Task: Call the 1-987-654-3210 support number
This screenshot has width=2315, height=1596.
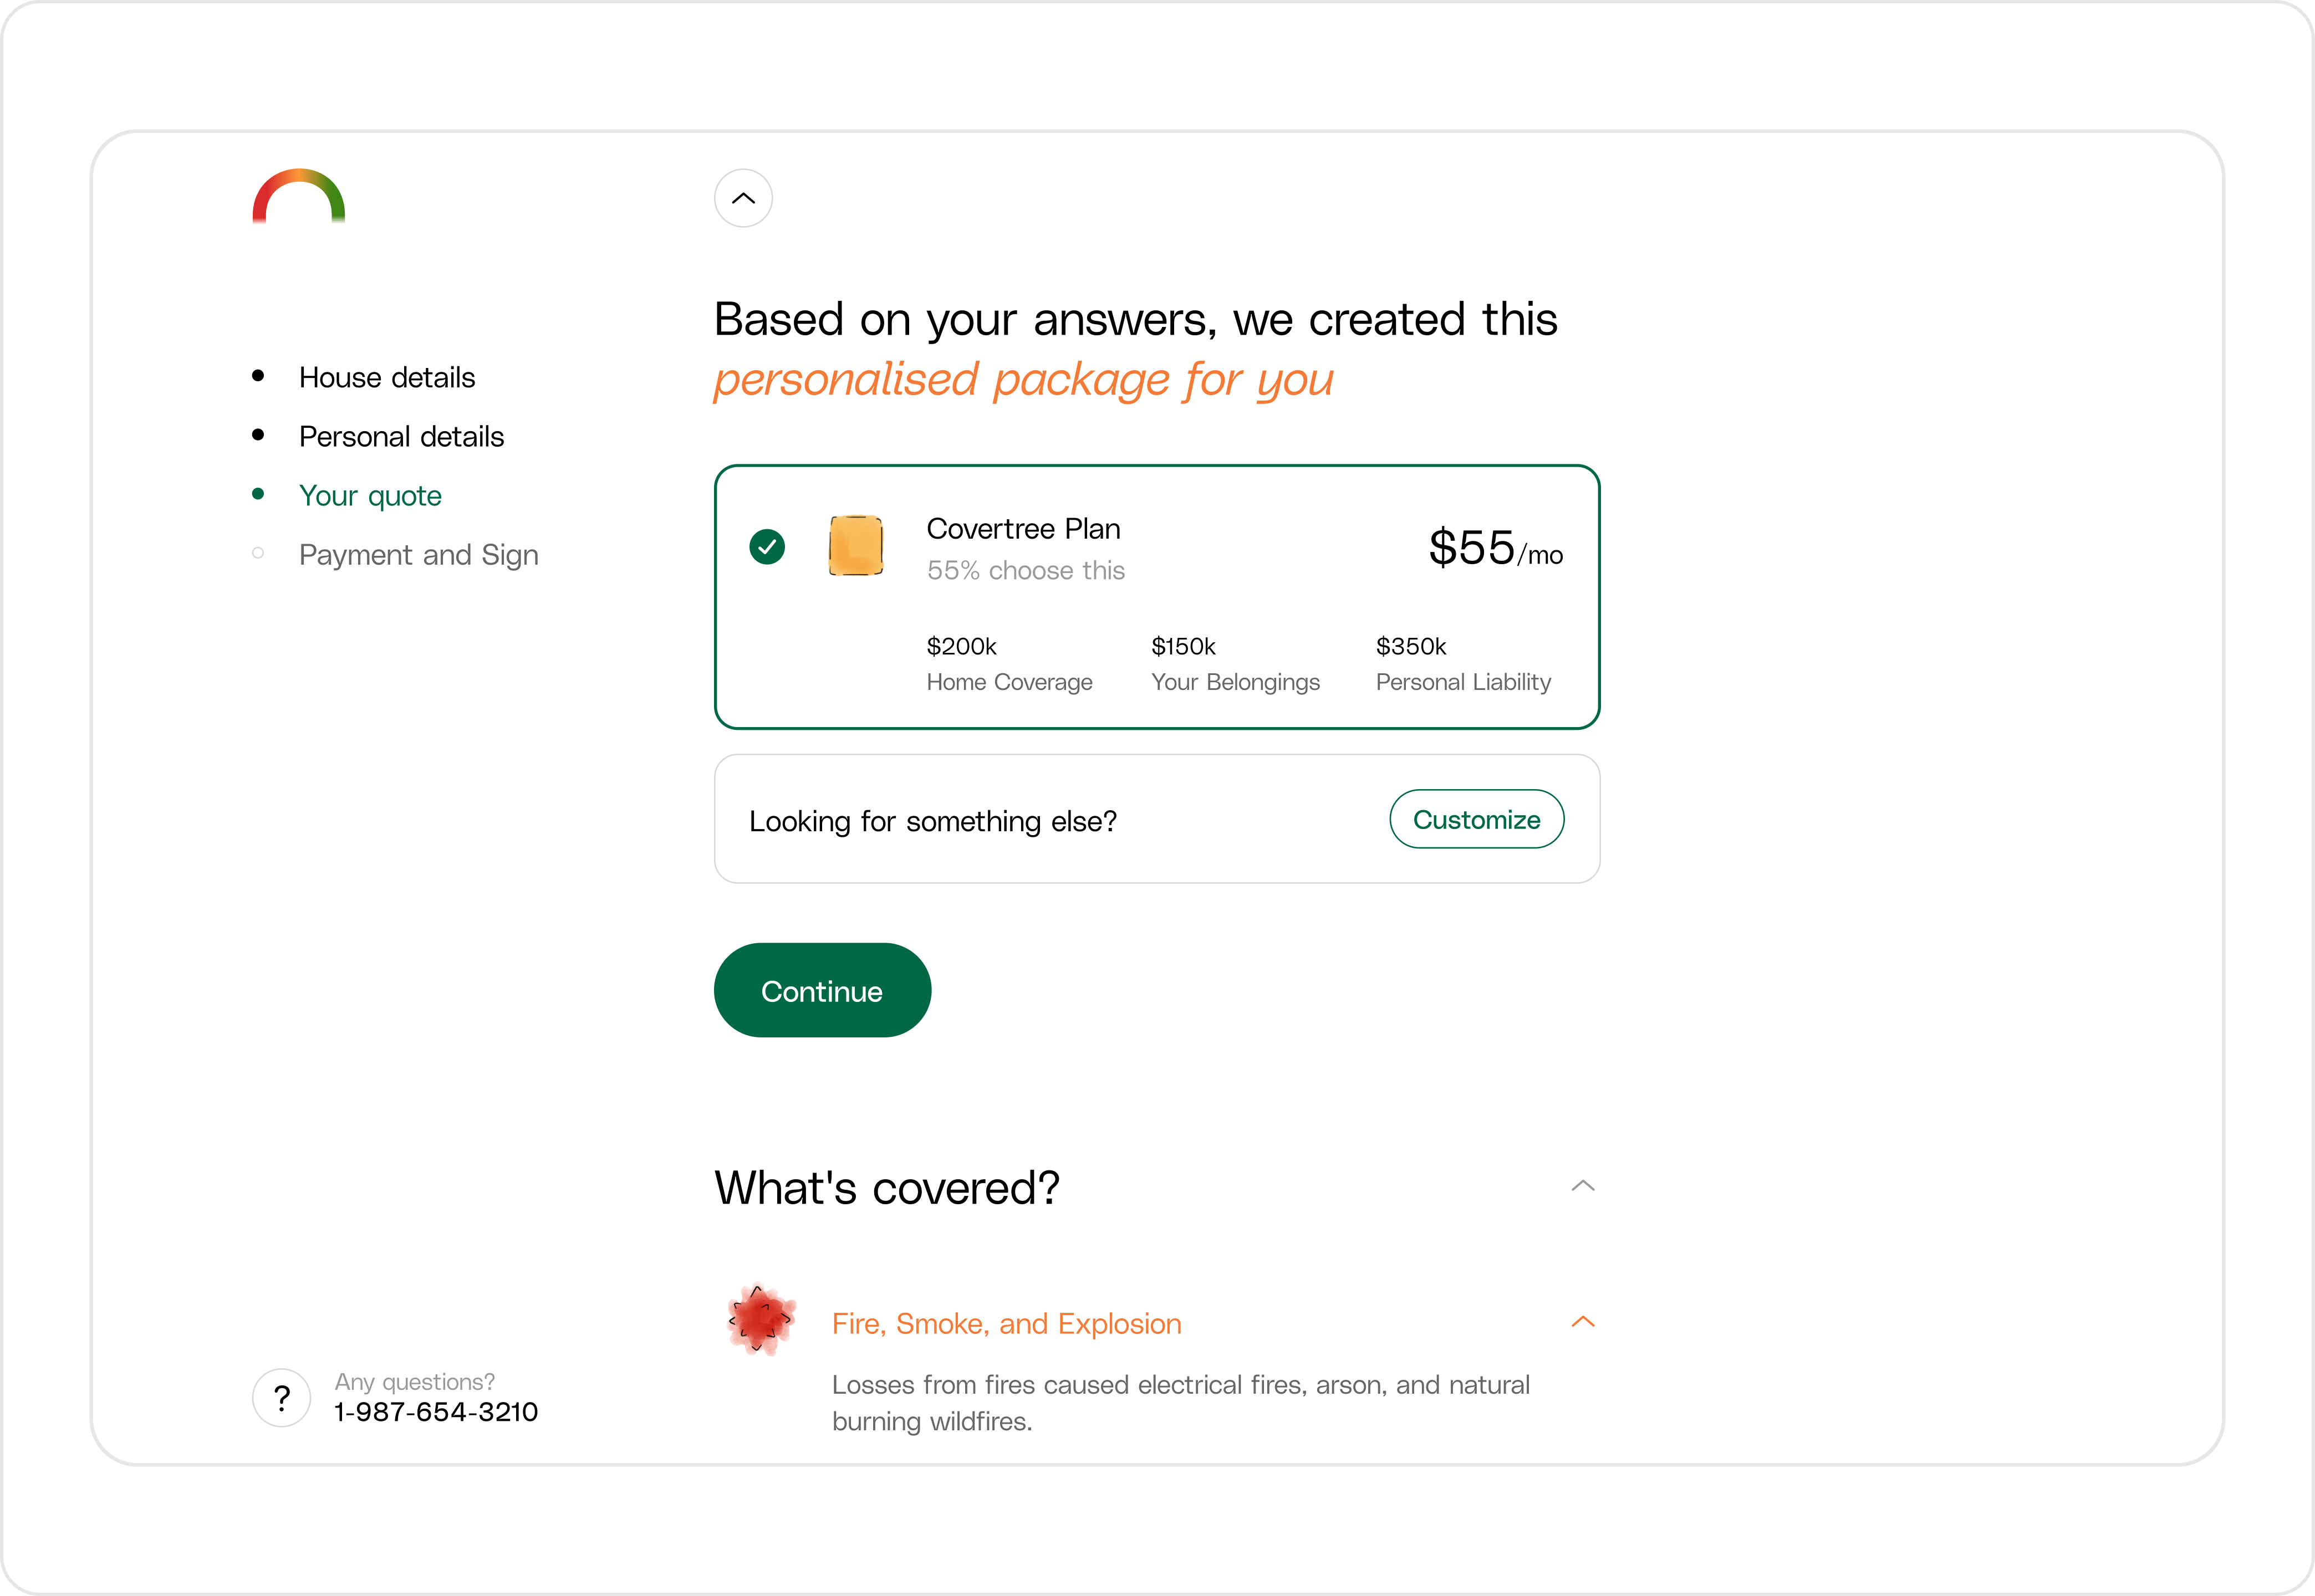Action: click(436, 1412)
